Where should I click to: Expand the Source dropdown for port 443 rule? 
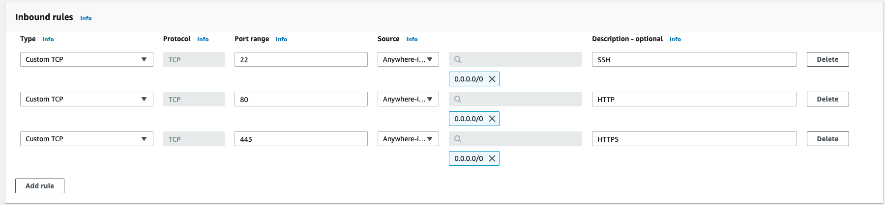tap(408, 139)
